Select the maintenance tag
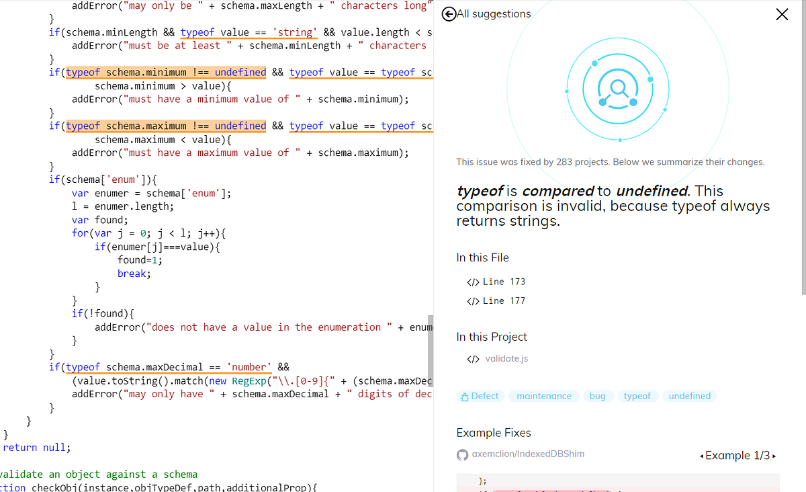This screenshot has width=806, height=492. coord(544,396)
